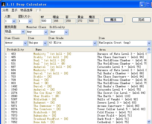Select row The Countess - [H]
Screen dimensions: 152x124
(76, 109)
